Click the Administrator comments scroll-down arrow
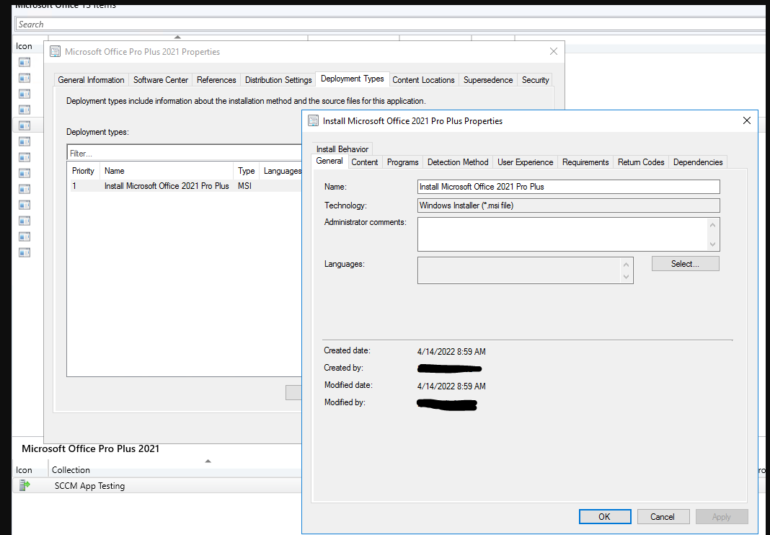 tap(713, 244)
